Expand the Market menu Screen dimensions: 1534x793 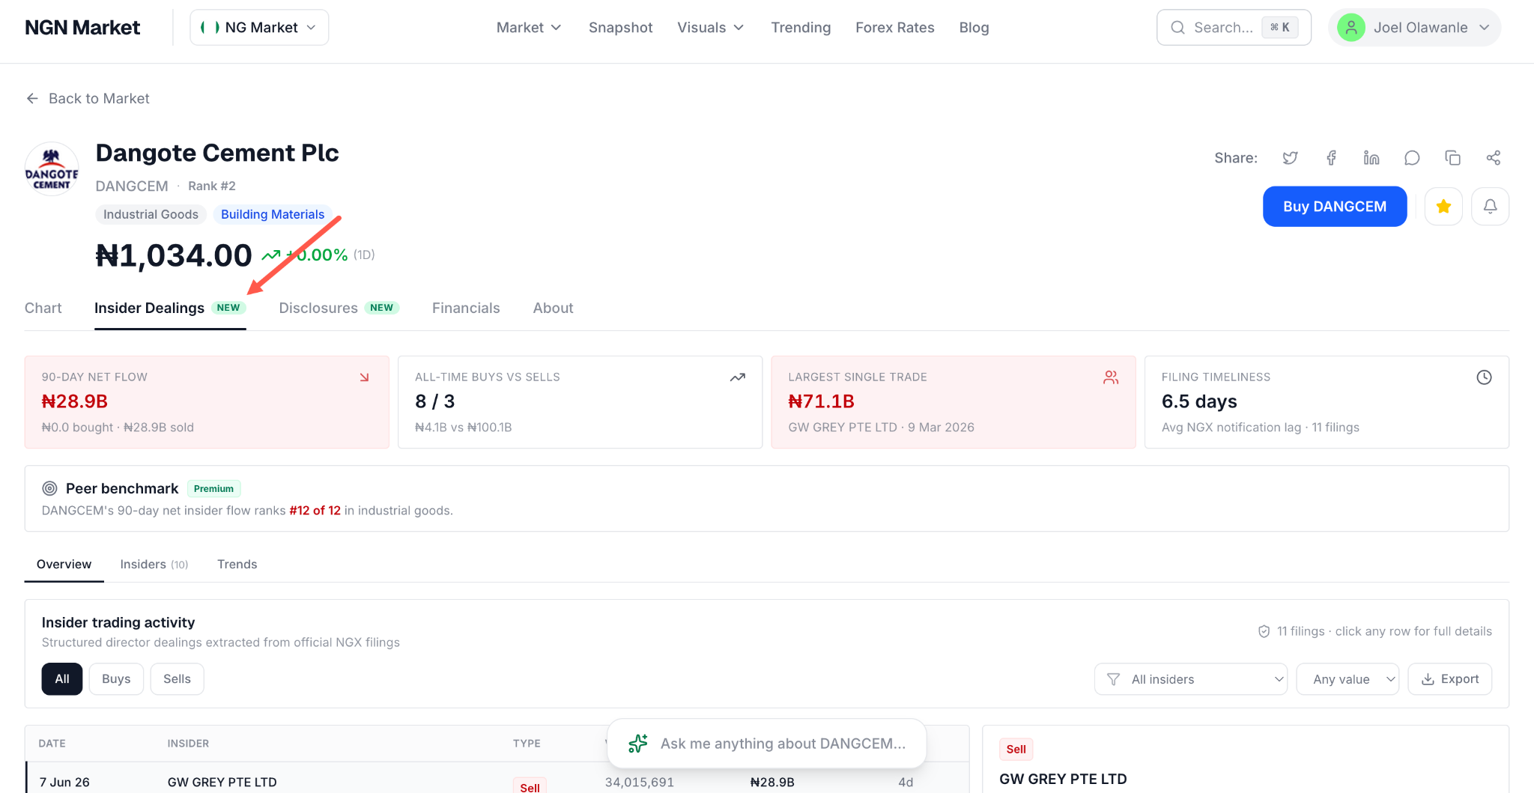click(x=529, y=28)
